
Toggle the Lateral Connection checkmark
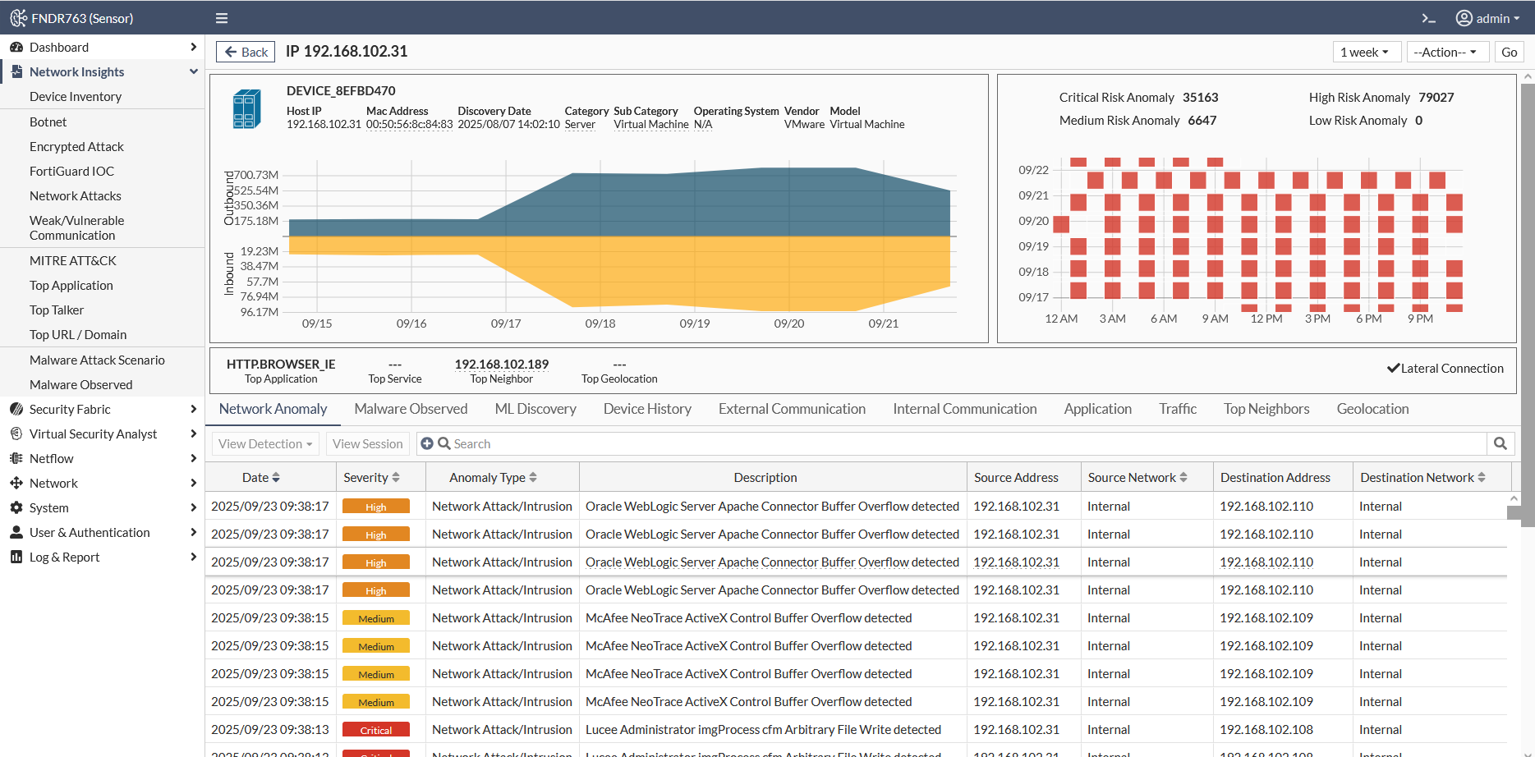coord(1393,368)
